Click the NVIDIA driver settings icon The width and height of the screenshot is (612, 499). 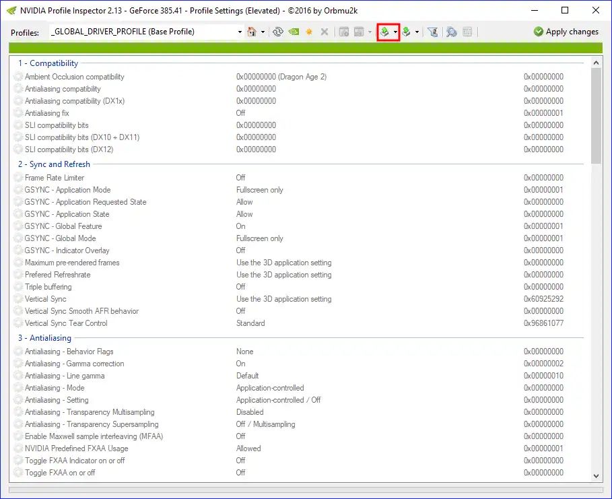pyautogui.click(x=293, y=31)
